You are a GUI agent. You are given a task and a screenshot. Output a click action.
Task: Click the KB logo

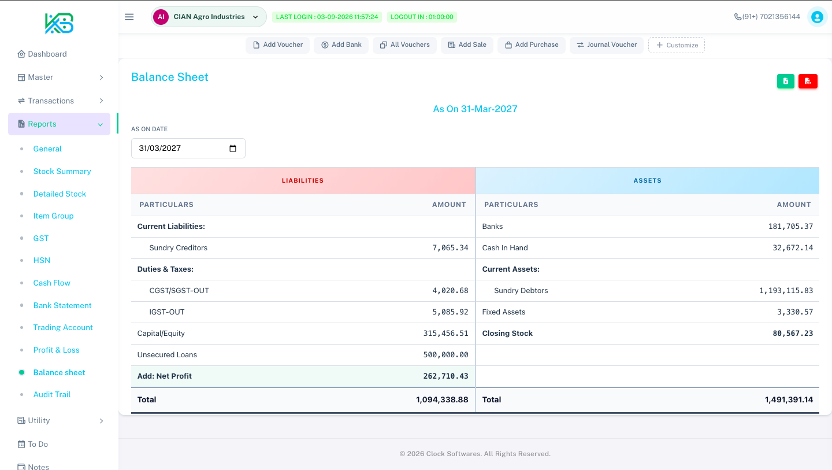click(x=60, y=23)
